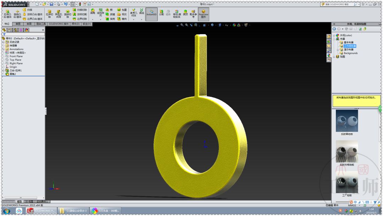The width and height of the screenshot is (383, 216).
Task: Switch to the SOLIDWORKS 插件 tab
Action: pyautogui.click(x=59, y=23)
